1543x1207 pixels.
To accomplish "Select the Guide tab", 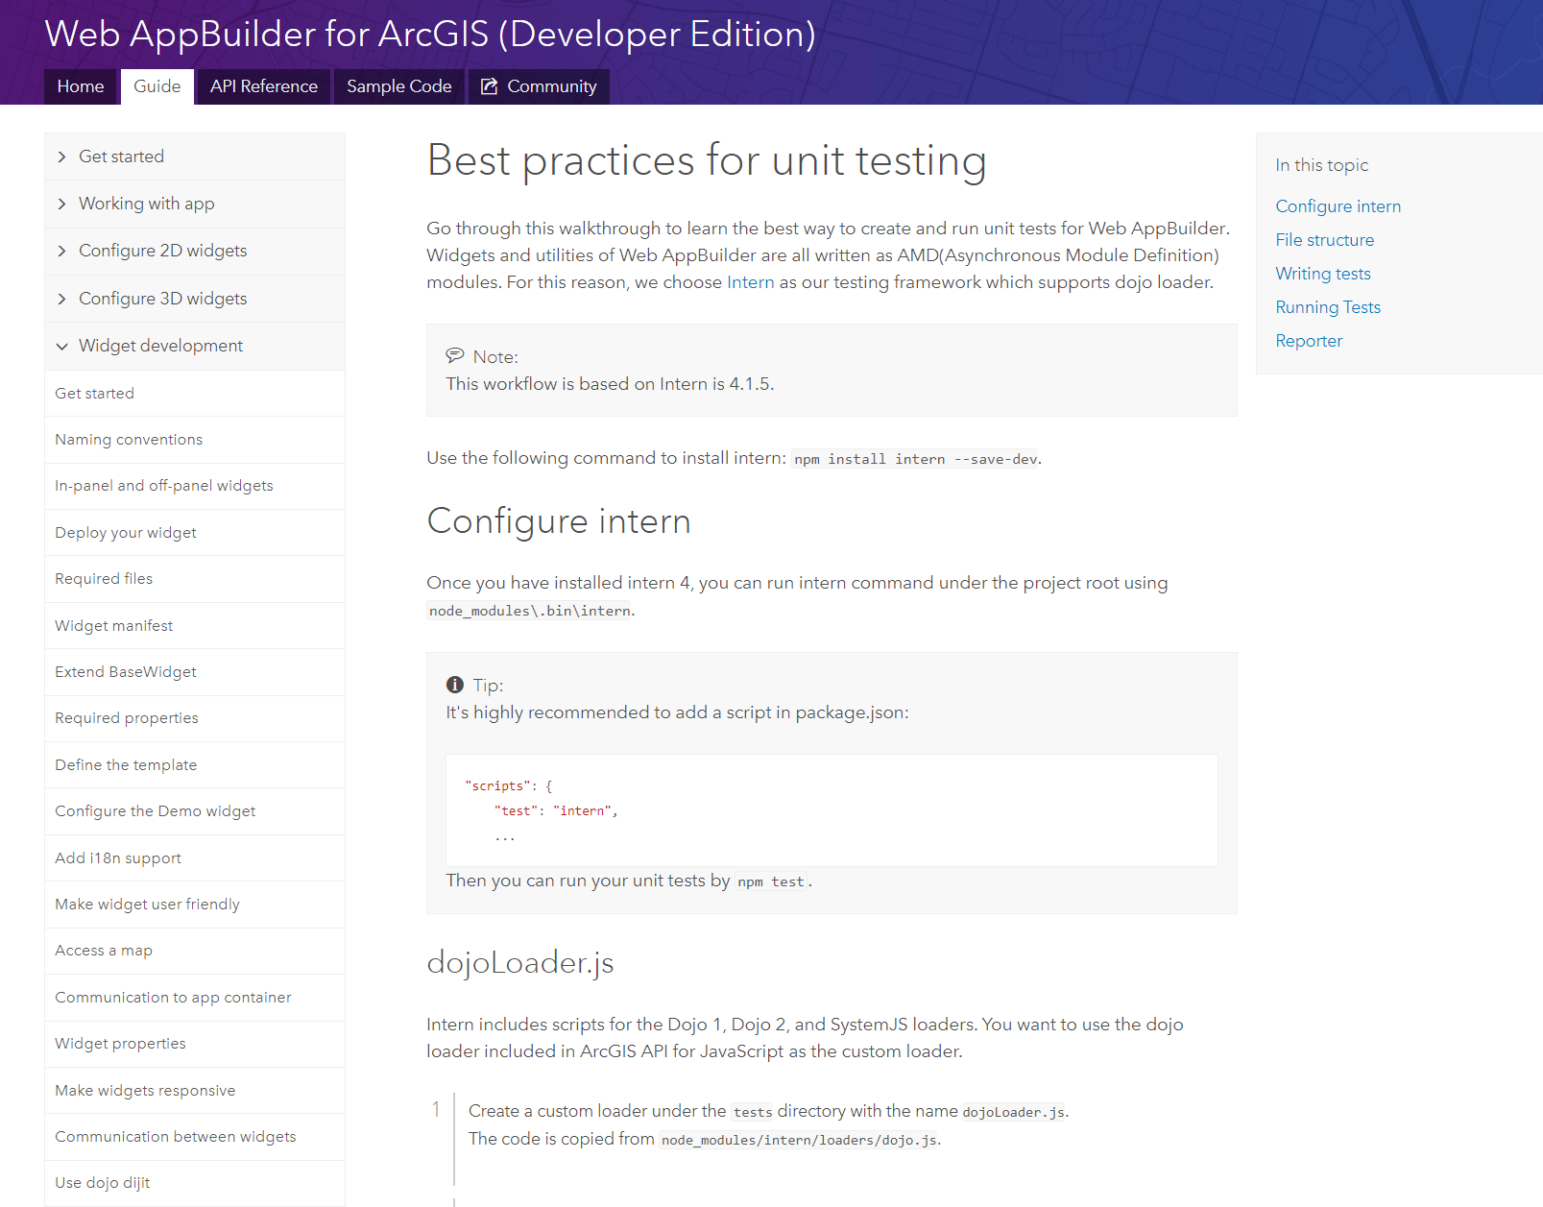I will (157, 86).
